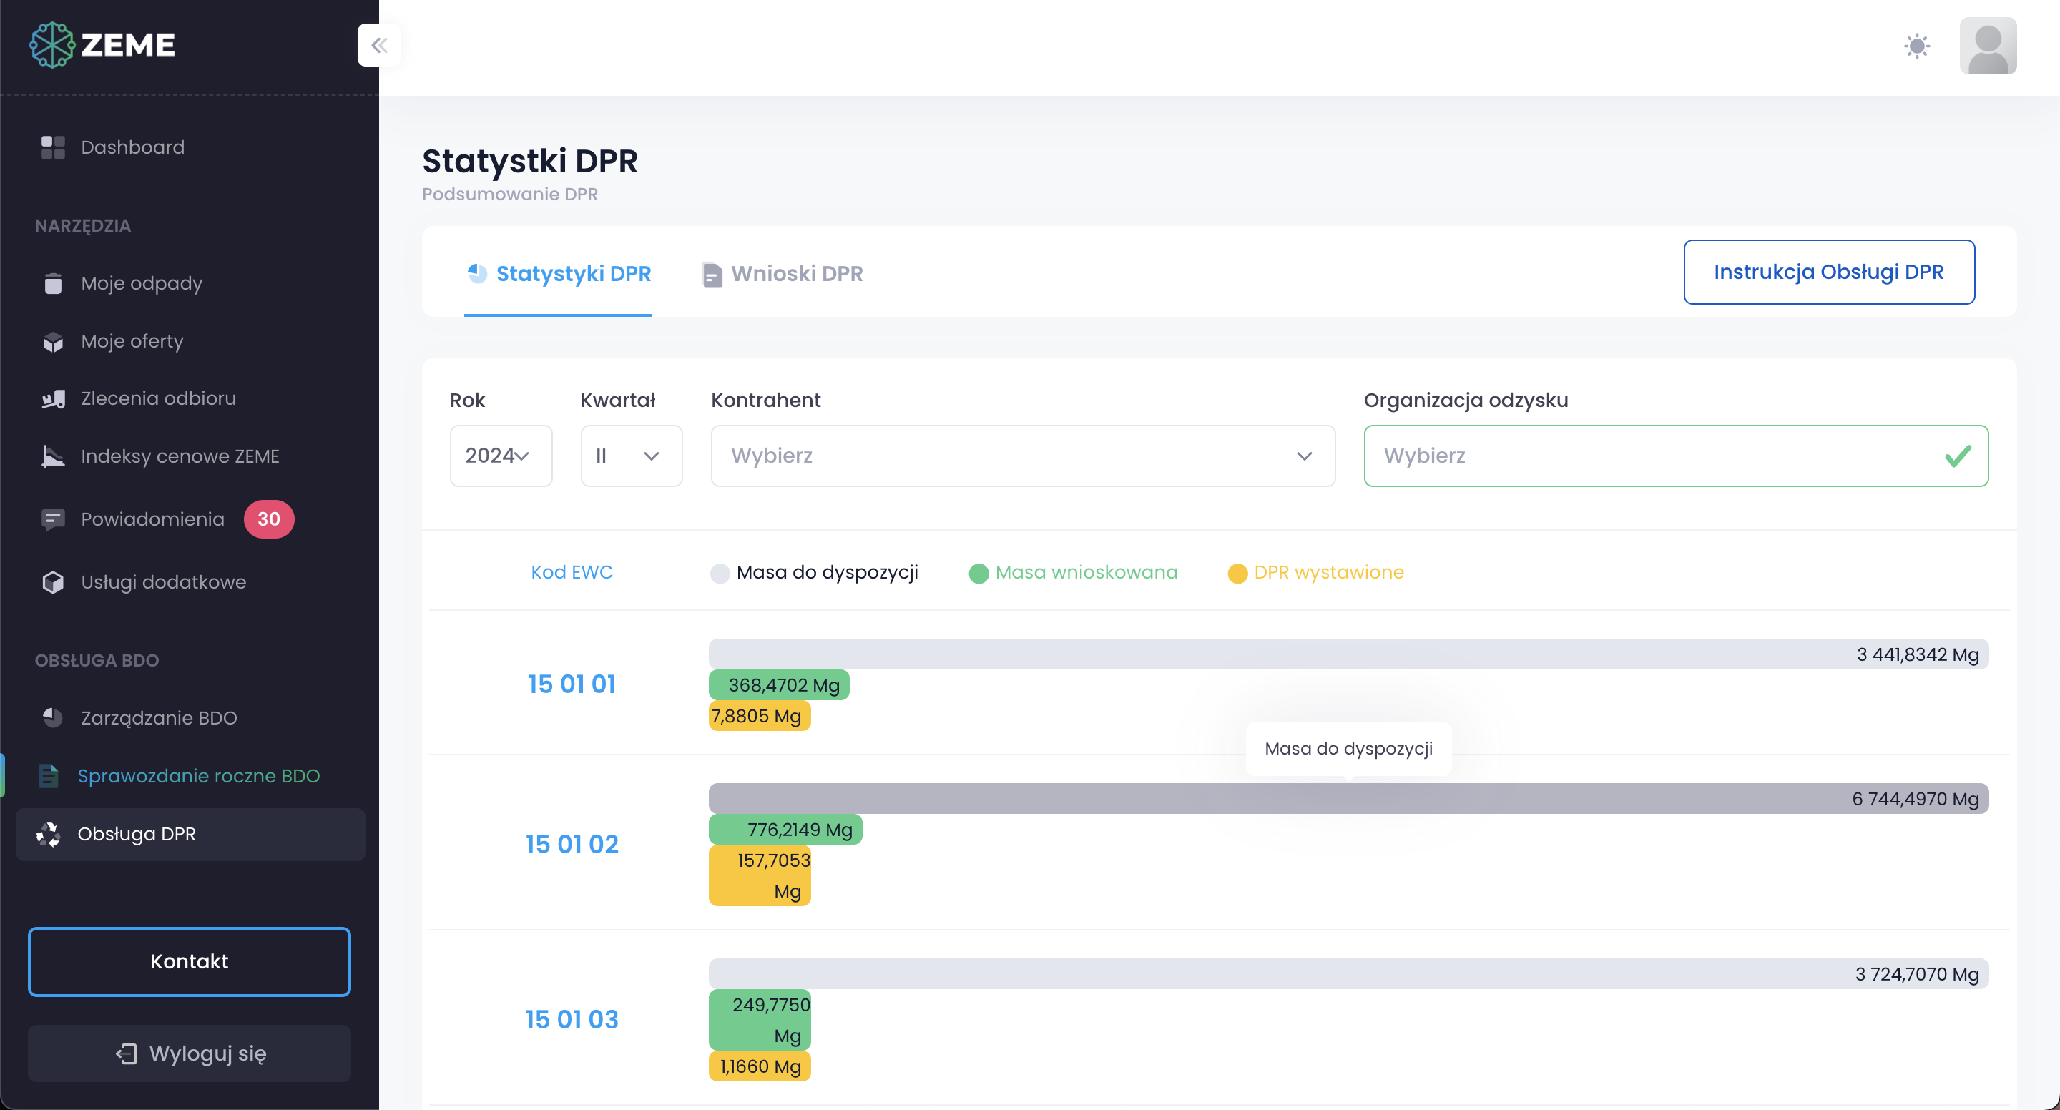Click Indeksy cenowe ZEME chart icon
This screenshot has height=1110, width=2060.
click(x=53, y=456)
